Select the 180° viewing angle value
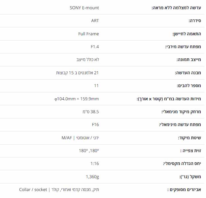 (89, 150)
